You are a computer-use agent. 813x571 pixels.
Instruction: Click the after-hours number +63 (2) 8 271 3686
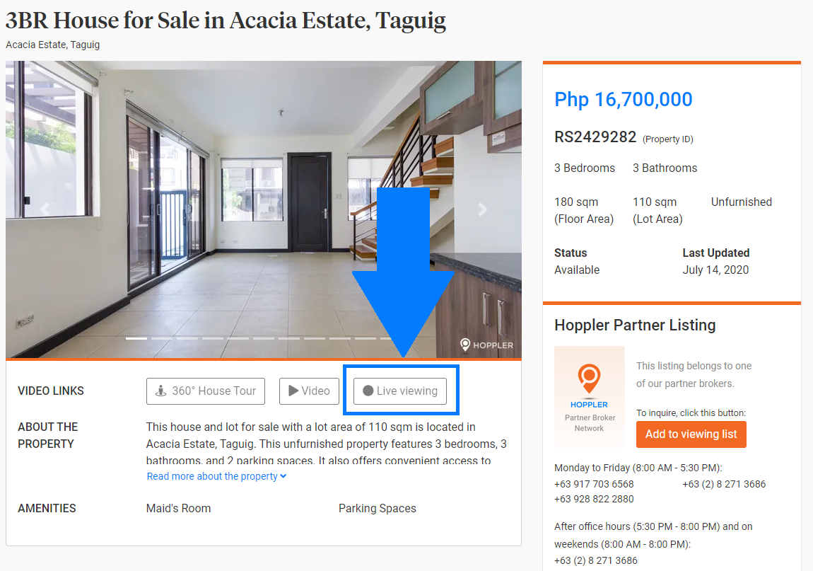tap(596, 560)
